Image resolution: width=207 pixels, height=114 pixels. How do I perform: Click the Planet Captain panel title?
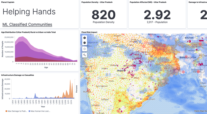pyautogui.click(x=8, y=2)
